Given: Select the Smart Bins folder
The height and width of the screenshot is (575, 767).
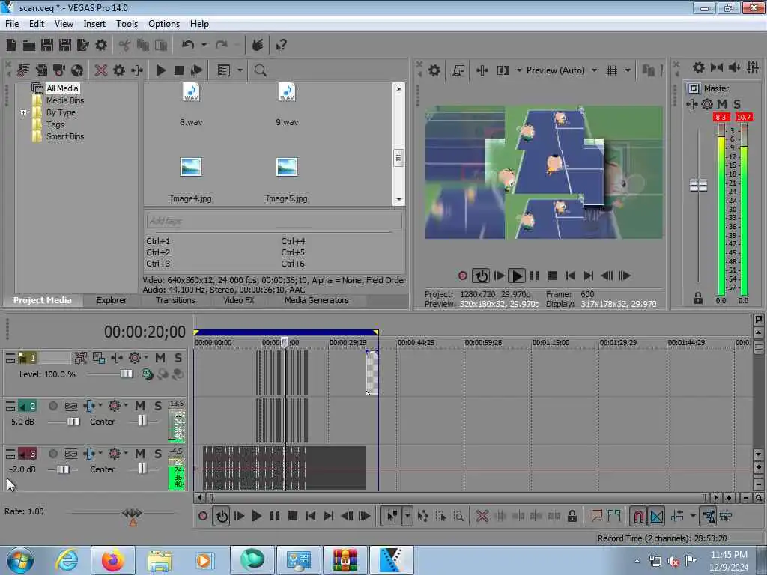Looking at the screenshot, I should point(65,136).
